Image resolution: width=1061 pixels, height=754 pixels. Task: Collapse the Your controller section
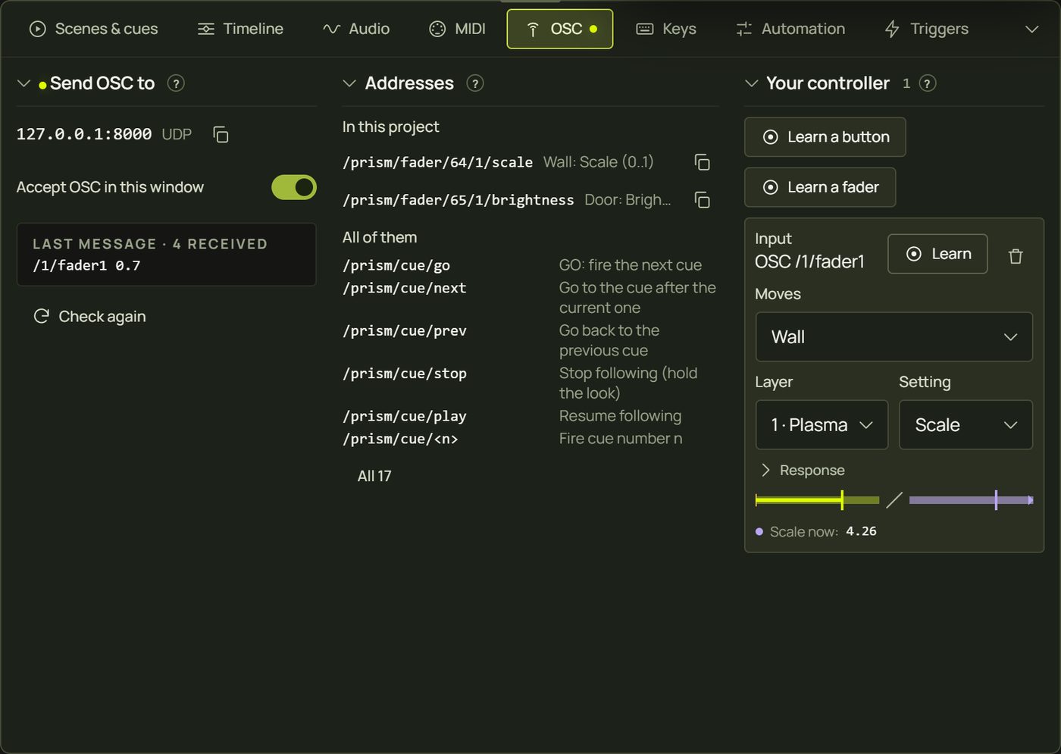click(x=752, y=83)
